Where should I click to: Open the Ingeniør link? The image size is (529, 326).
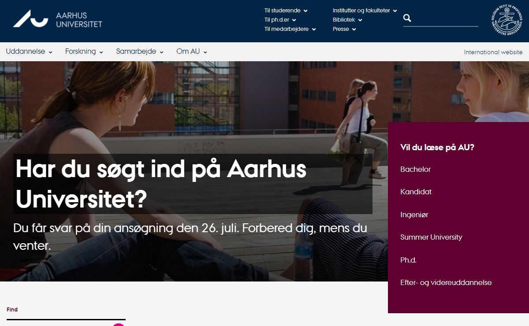tap(414, 215)
